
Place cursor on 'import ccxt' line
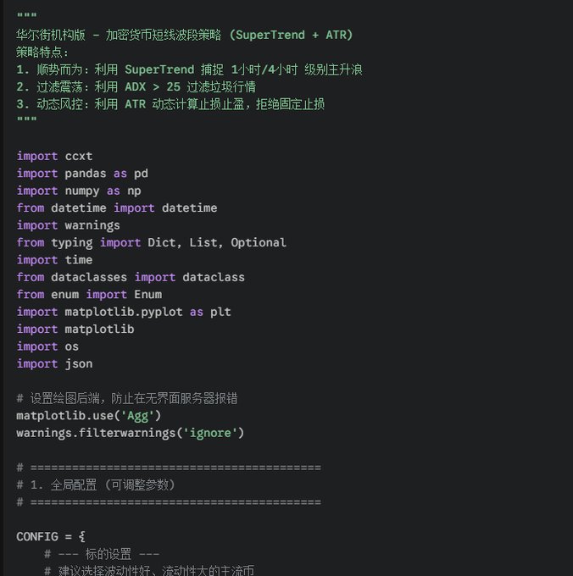tap(54, 156)
